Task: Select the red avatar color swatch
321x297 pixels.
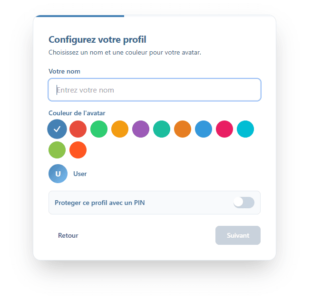Action: coord(78,129)
